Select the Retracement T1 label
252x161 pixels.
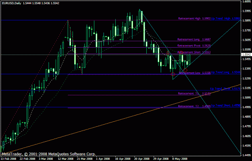[x=194, y=94]
